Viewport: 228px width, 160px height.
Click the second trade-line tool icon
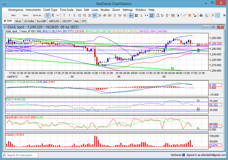point(168,15)
